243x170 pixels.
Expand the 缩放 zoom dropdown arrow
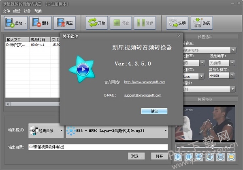point(232,89)
